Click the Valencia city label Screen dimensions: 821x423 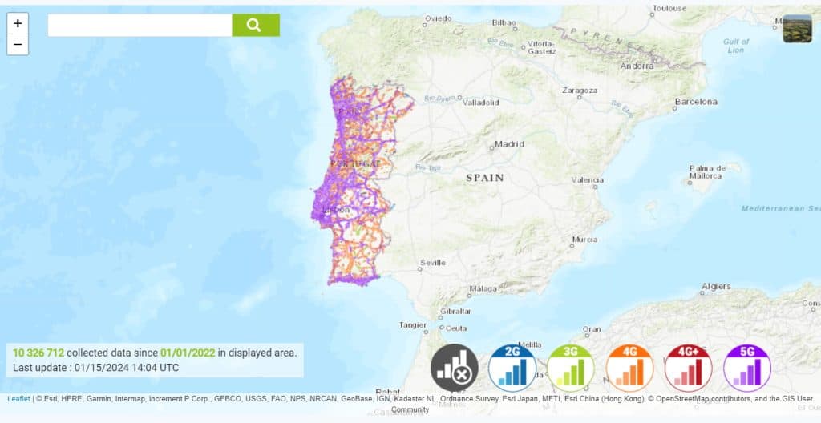[587, 180]
